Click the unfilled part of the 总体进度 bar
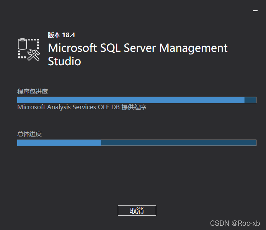 coord(178,143)
